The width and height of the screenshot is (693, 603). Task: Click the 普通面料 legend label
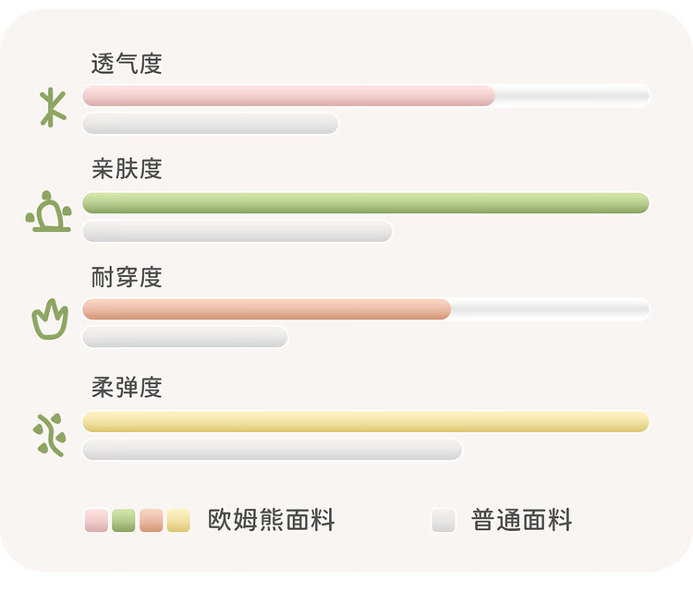tap(522, 521)
